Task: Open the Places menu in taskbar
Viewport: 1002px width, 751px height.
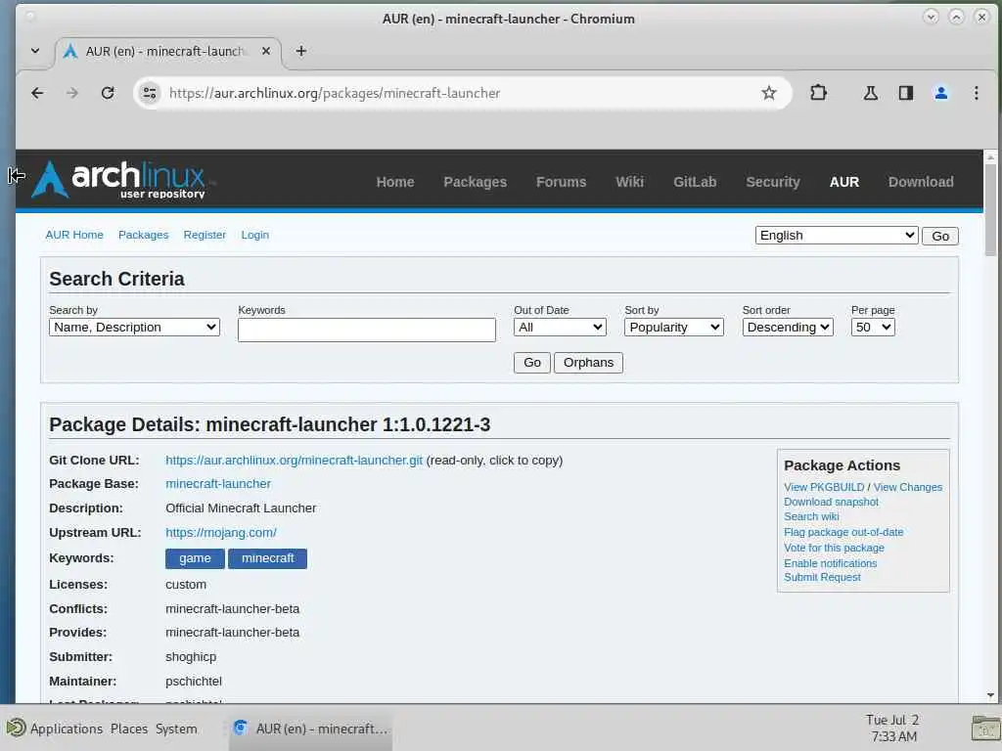Action: click(128, 729)
